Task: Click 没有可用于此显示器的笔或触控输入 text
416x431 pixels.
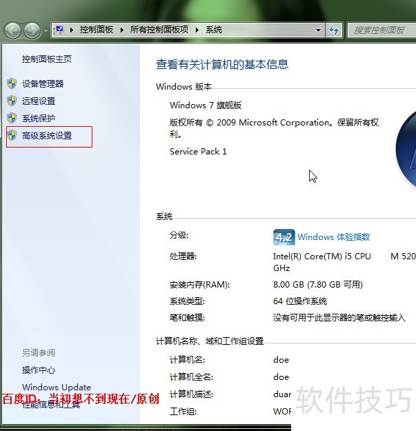Action: pyautogui.click(x=339, y=318)
